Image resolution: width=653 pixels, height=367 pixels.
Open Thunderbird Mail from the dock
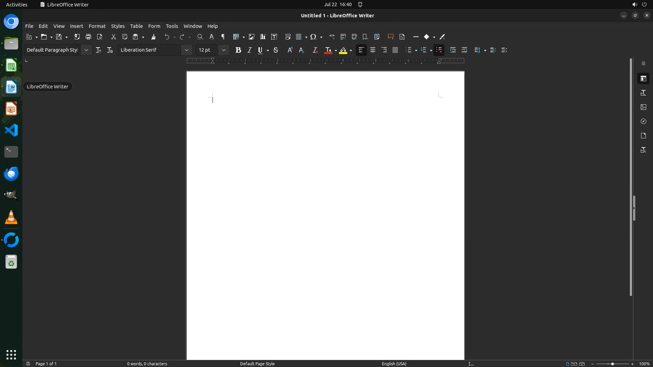[x=11, y=174]
